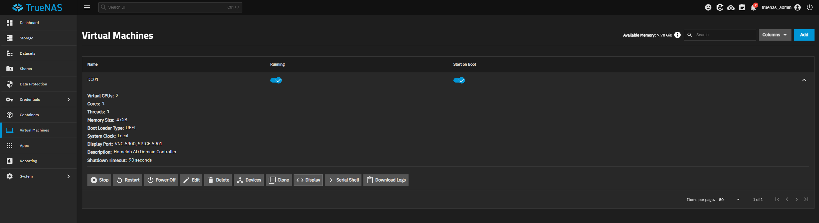Open the Columns dropdown
Screen dimensions: 819x223
775,35
